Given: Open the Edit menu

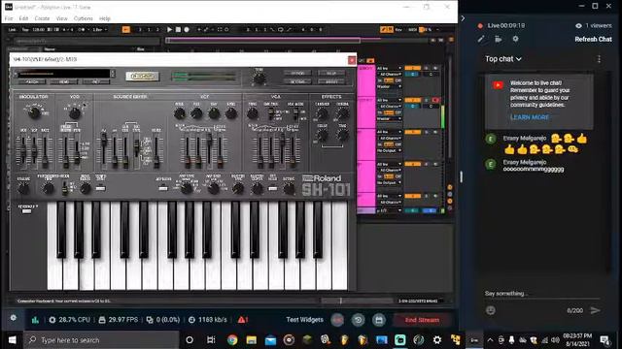Looking at the screenshot, I should tap(23, 18).
